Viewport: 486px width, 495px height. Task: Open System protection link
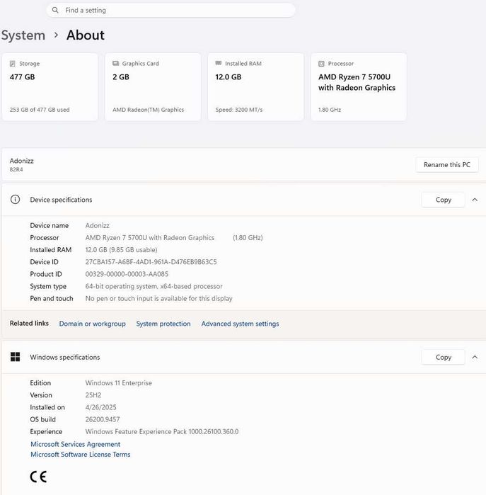(163, 324)
